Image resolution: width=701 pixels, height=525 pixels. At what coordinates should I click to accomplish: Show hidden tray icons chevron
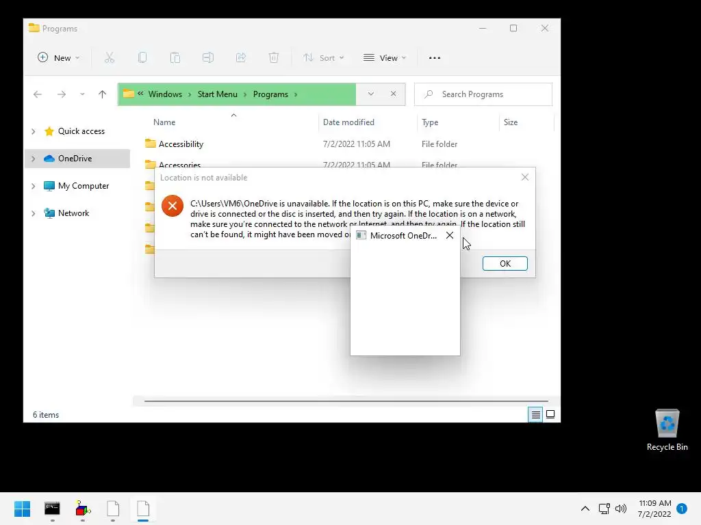(x=585, y=509)
